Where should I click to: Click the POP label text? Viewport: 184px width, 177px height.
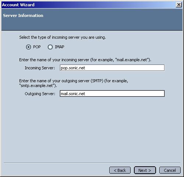coord(37,47)
